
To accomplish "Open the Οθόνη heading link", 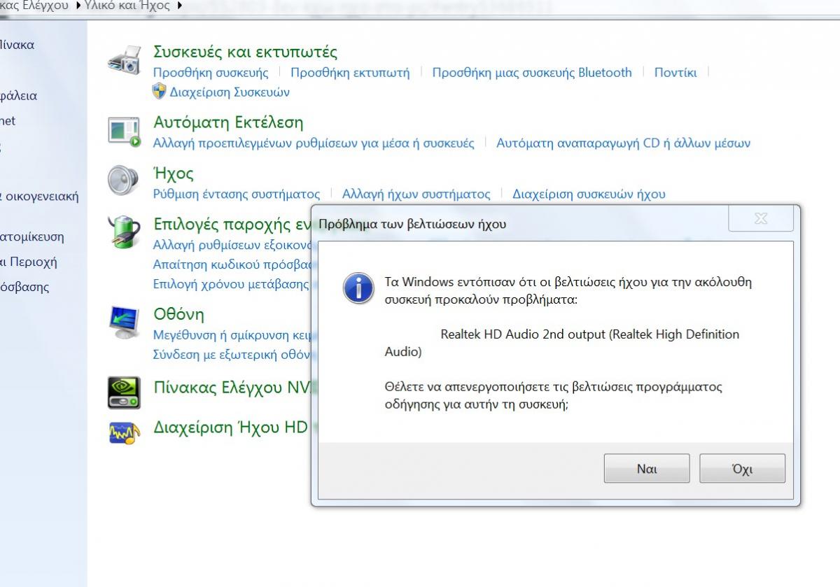I will point(178,314).
